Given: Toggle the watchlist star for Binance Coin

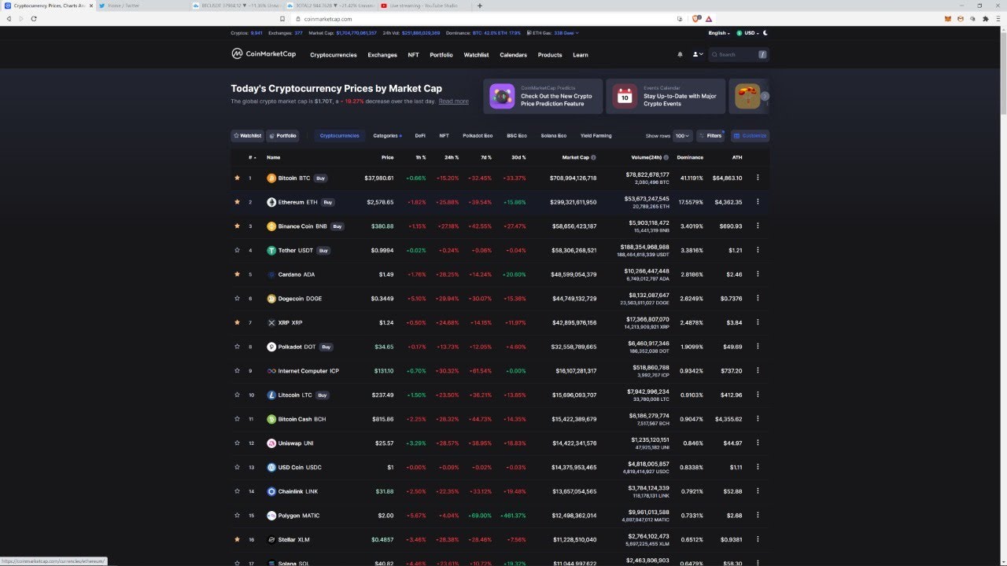Looking at the screenshot, I should coord(237,226).
